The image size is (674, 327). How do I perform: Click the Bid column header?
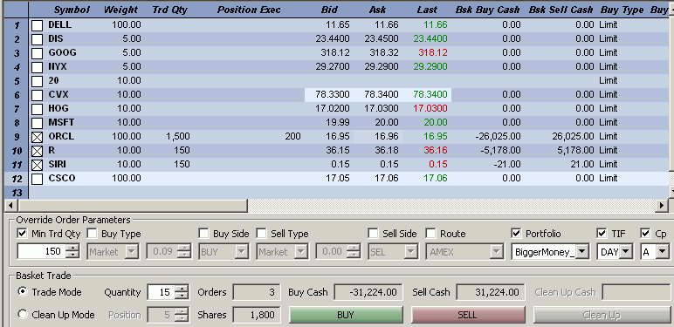(329, 10)
